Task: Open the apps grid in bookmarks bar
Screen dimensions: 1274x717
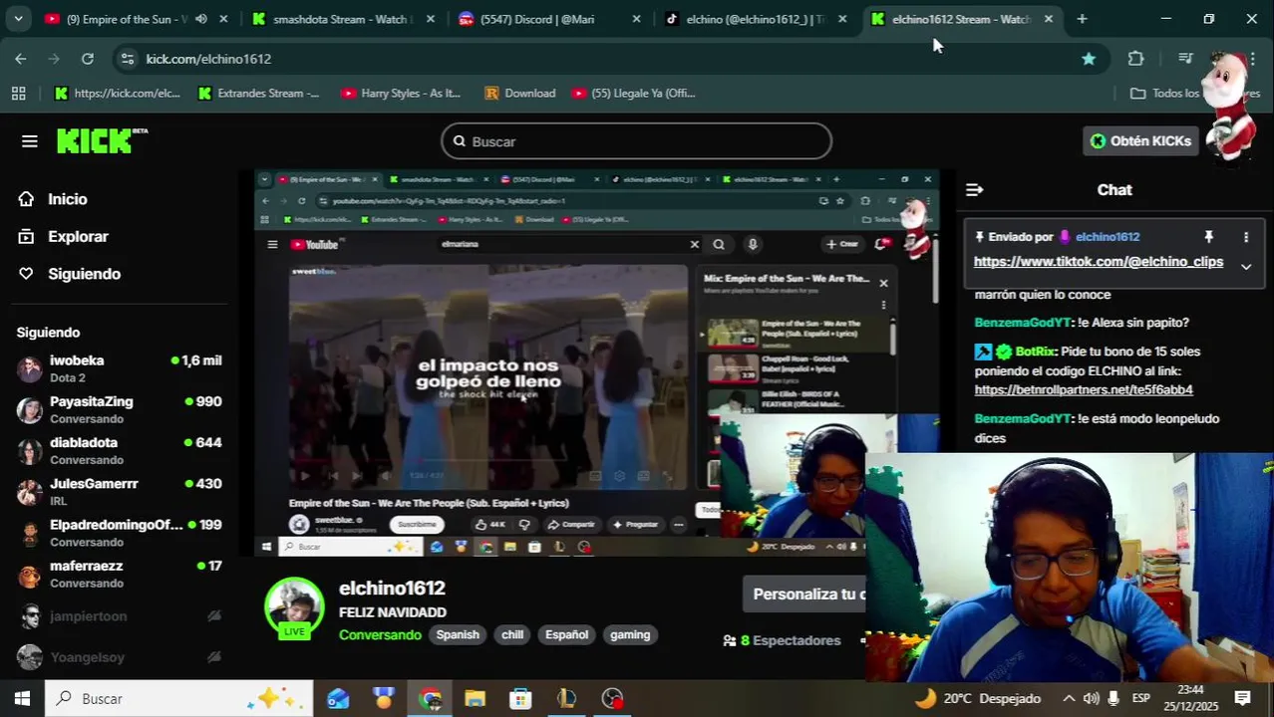Action: [x=18, y=94]
